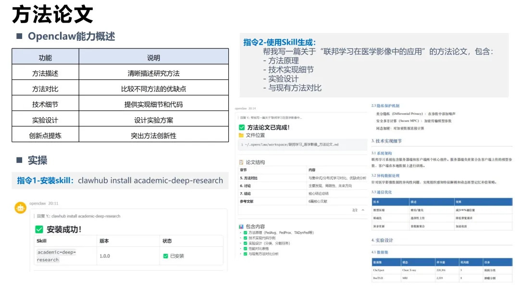Click the bar chart icon beside 包含内容
Screen dimensions: 519x292
point(241,227)
